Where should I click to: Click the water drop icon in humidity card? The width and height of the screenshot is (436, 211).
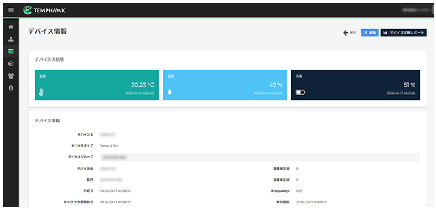[169, 93]
